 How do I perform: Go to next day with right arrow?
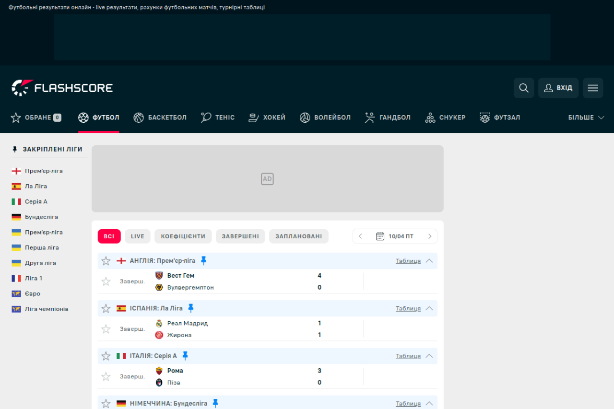[x=429, y=236]
